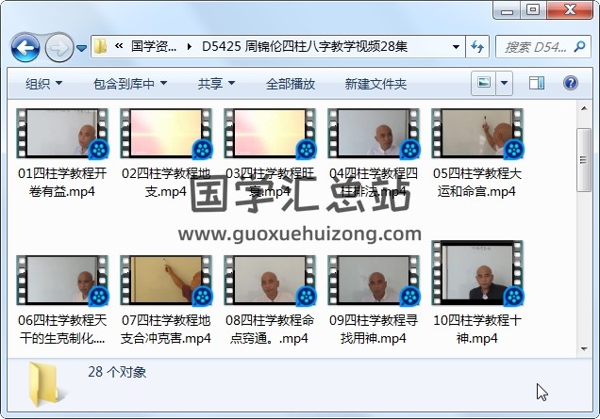Select the 08四柱学教程命点窍通 thumbnail

270,281
